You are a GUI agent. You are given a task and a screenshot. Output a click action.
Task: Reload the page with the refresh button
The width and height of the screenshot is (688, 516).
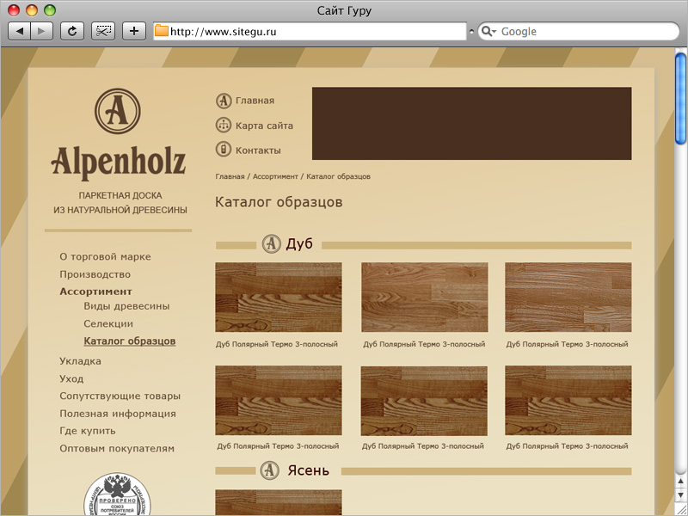coord(72,31)
